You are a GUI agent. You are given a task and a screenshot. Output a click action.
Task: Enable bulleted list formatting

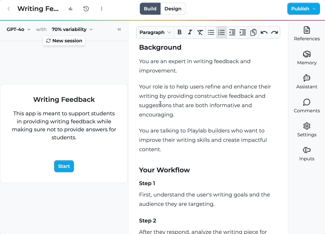point(211,32)
